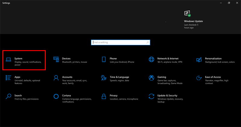241x127 pixels.
Task: Open the Apps list icon
Action: coord(8,78)
